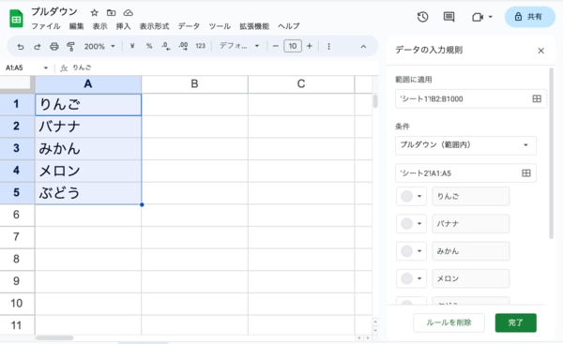Open the 拡張機能 menu
Viewport: 563px width, 344px height.
point(254,26)
